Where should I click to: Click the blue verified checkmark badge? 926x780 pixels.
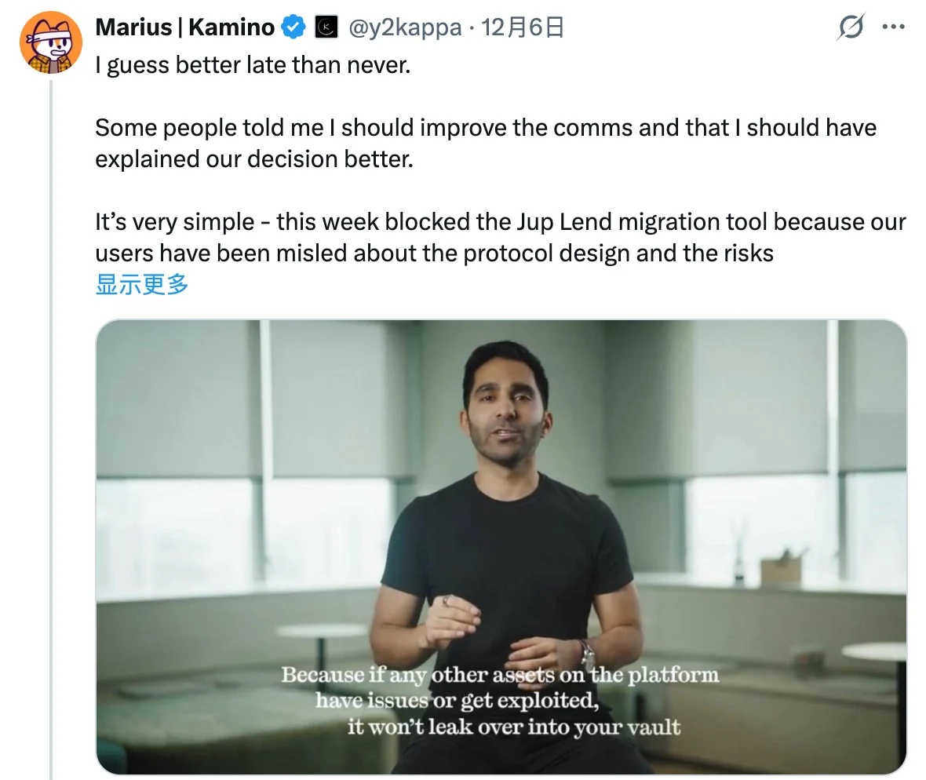click(x=293, y=28)
